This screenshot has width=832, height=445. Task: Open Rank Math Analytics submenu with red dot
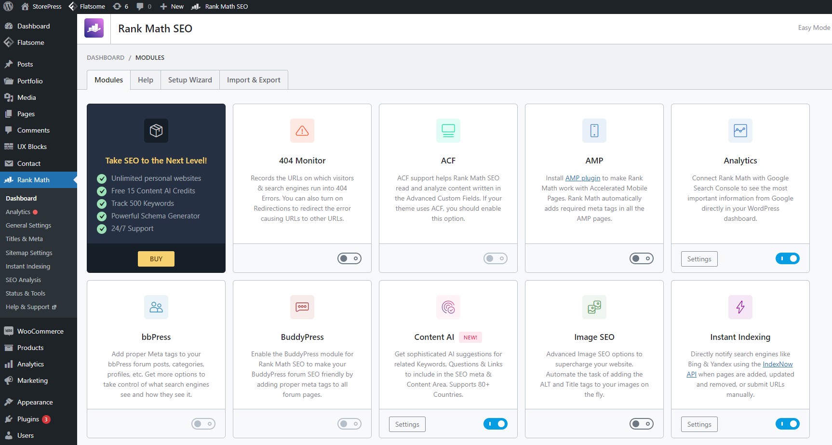[22, 212]
